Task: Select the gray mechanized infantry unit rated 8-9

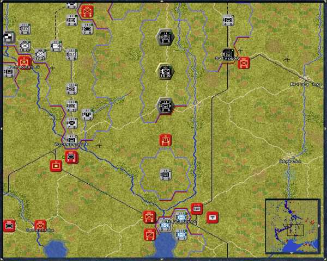Action: point(71,89)
